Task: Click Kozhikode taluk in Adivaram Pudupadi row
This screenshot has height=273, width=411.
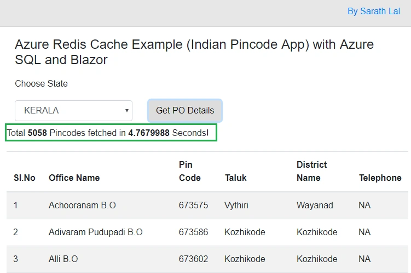Action: [x=245, y=232]
